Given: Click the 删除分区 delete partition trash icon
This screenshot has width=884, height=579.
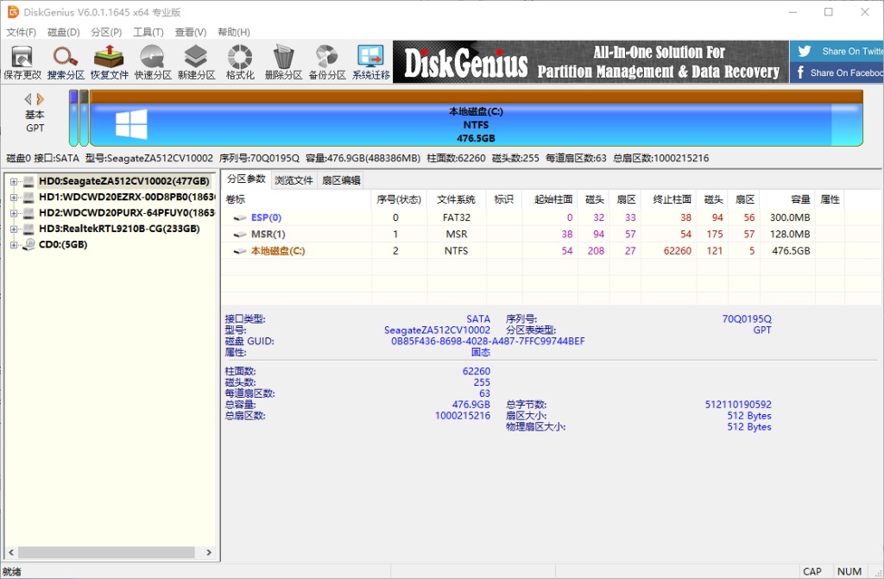Looking at the screenshot, I should [283, 62].
